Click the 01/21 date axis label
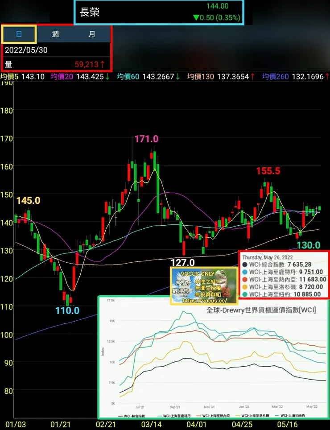Screen dimensions: 330x430 click(60, 425)
